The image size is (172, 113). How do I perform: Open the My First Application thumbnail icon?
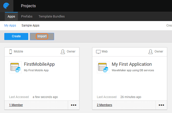click(x=103, y=67)
